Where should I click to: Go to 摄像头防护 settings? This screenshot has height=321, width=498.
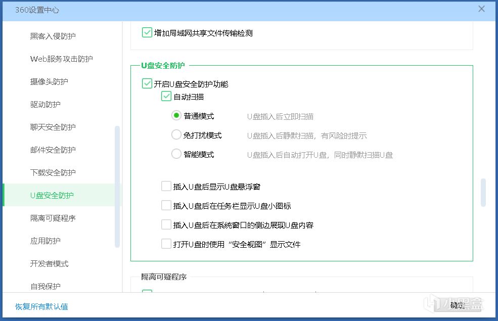click(49, 81)
